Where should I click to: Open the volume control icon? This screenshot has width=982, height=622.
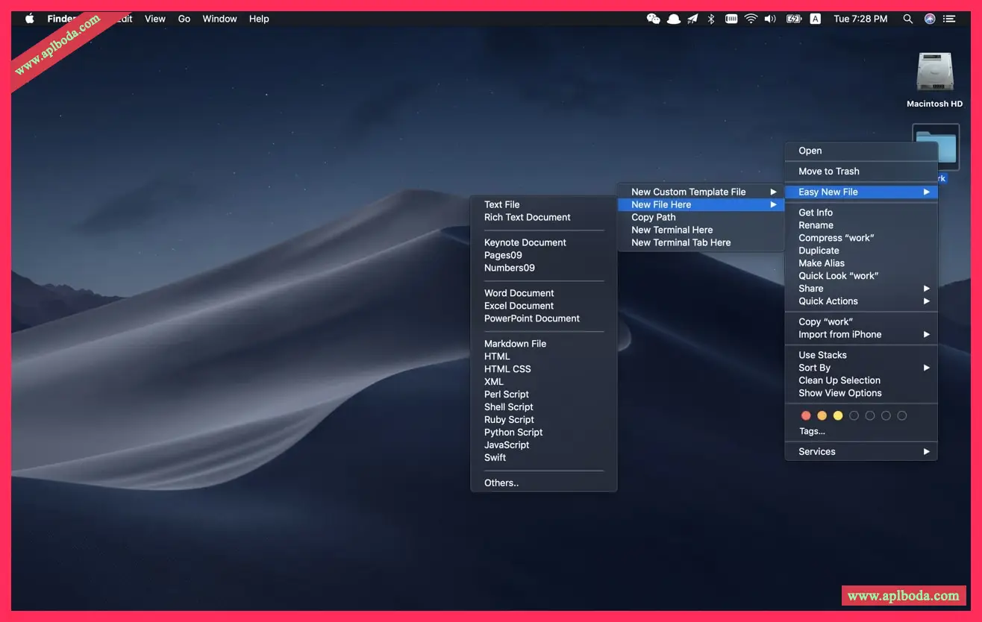[x=770, y=19]
